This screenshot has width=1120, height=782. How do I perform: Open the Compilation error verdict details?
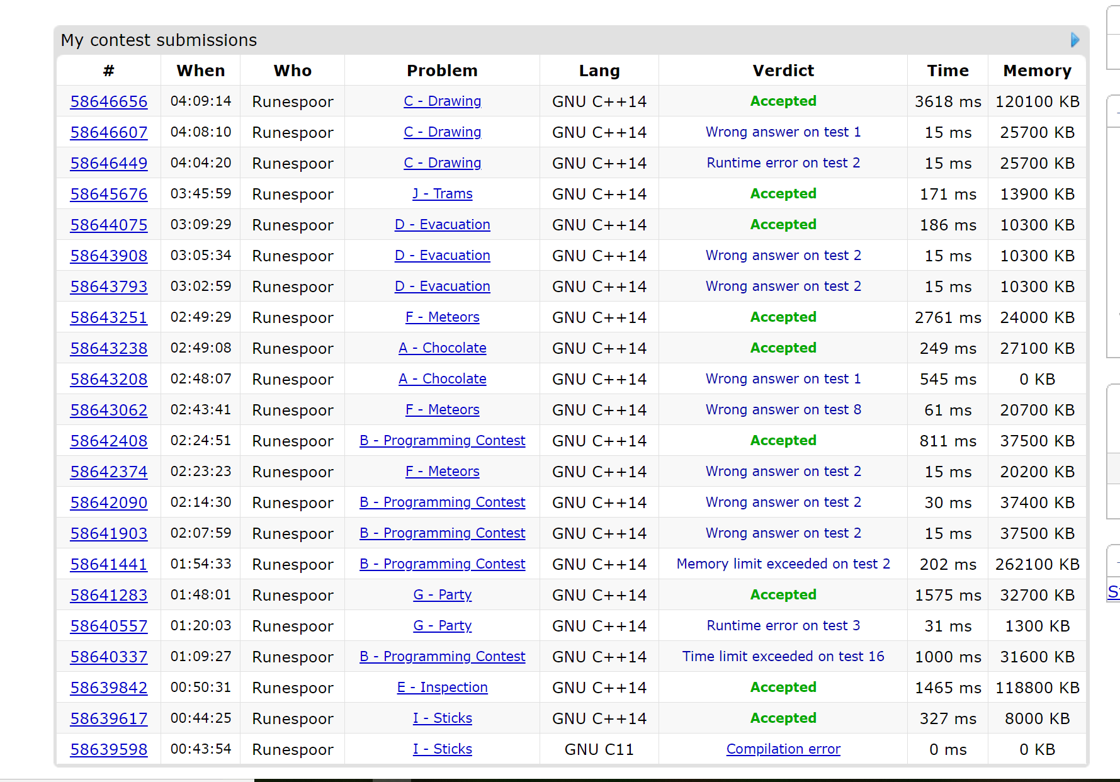tap(783, 749)
